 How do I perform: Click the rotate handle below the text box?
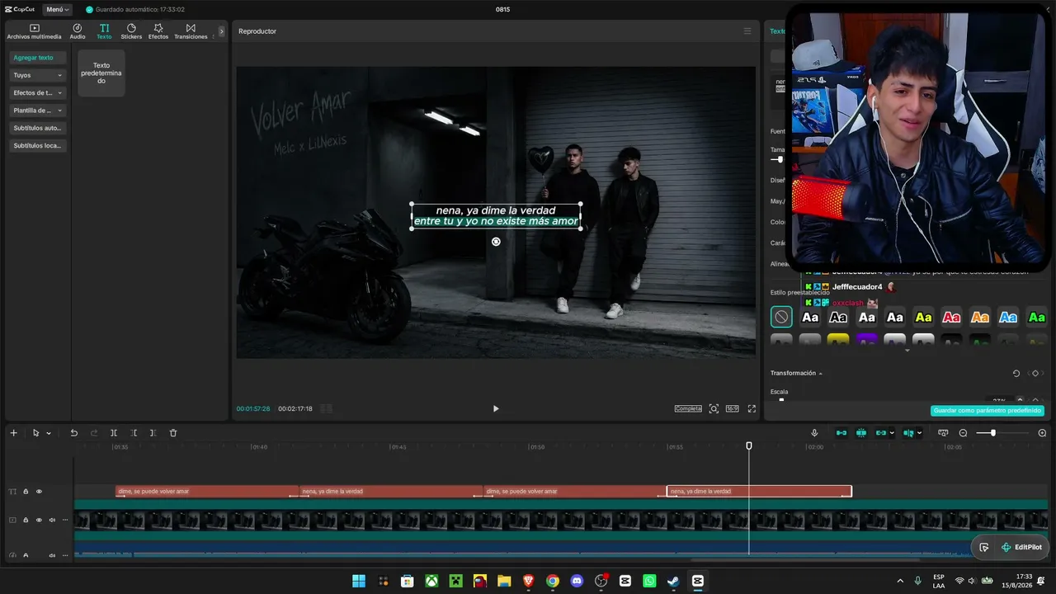tap(496, 242)
